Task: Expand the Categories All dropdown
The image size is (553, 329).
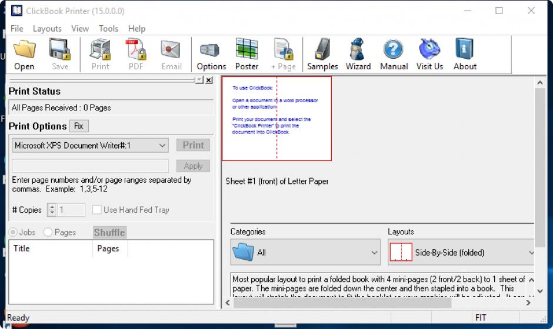Action: 374,252
